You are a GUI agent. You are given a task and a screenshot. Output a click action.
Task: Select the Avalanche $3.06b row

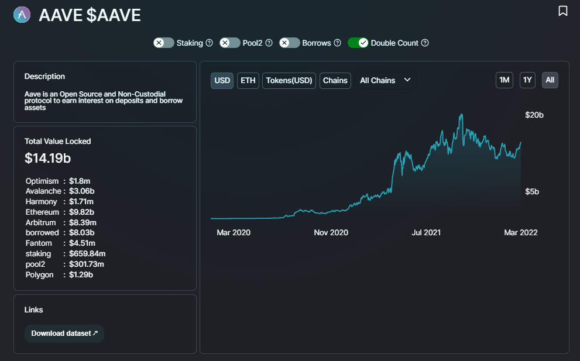pyautogui.click(x=60, y=191)
